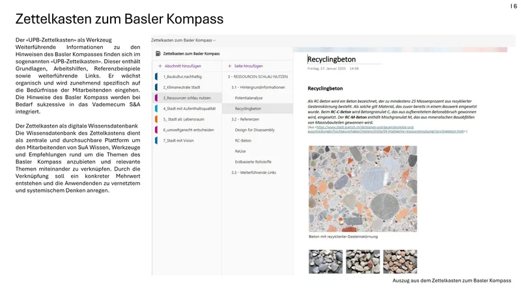The image size is (521, 293).
Task: Click the section icon of 1_Baukultur,nachhaltig
Action: pyautogui.click(x=157, y=77)
